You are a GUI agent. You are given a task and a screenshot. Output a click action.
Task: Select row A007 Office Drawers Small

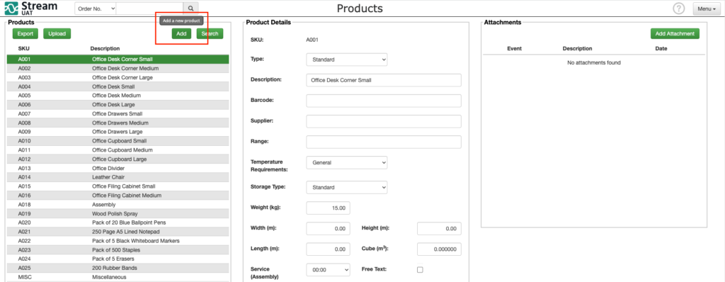118,114
